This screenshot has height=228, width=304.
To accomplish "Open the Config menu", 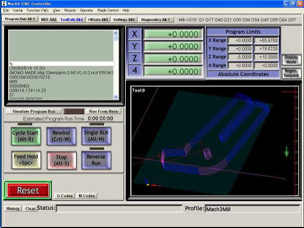I will pos(18,11).
